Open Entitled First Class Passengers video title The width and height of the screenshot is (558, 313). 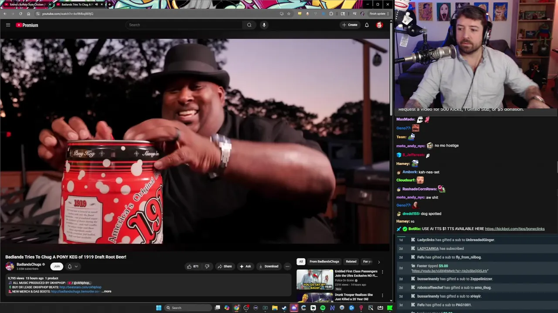tap(356, 273)
